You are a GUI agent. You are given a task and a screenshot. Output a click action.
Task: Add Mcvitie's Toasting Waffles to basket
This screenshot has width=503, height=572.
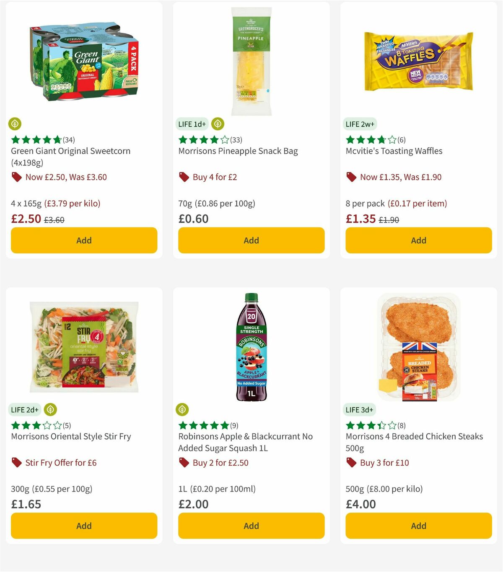point(418,240)
